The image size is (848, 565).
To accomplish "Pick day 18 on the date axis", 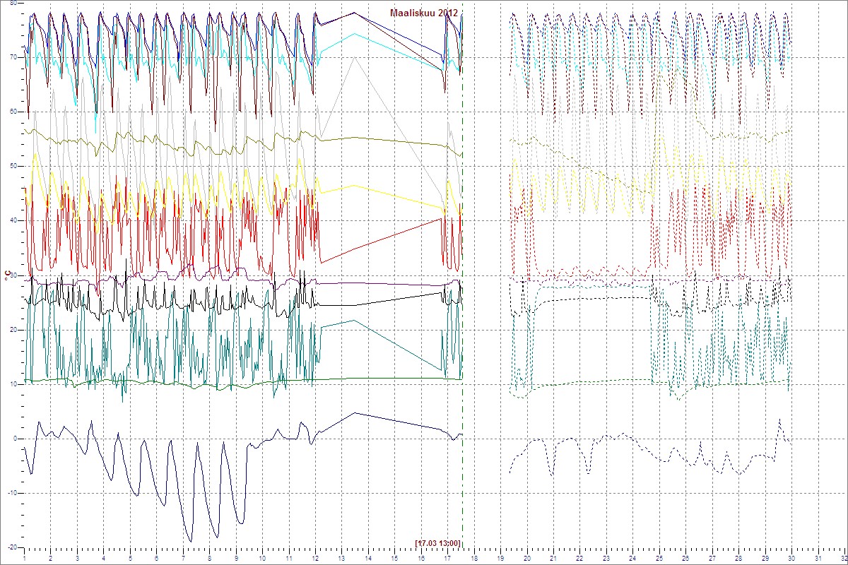I will click(474, 558).
